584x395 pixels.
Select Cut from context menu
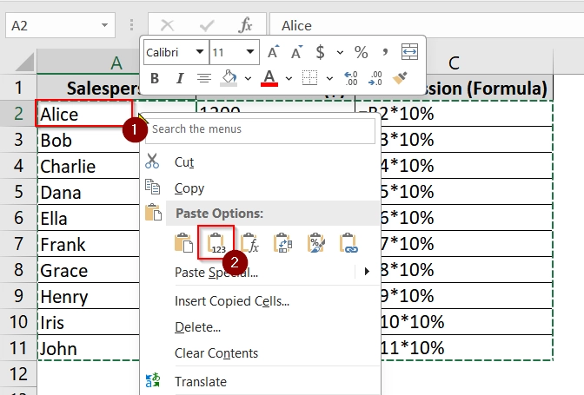[x=261, y=162]
